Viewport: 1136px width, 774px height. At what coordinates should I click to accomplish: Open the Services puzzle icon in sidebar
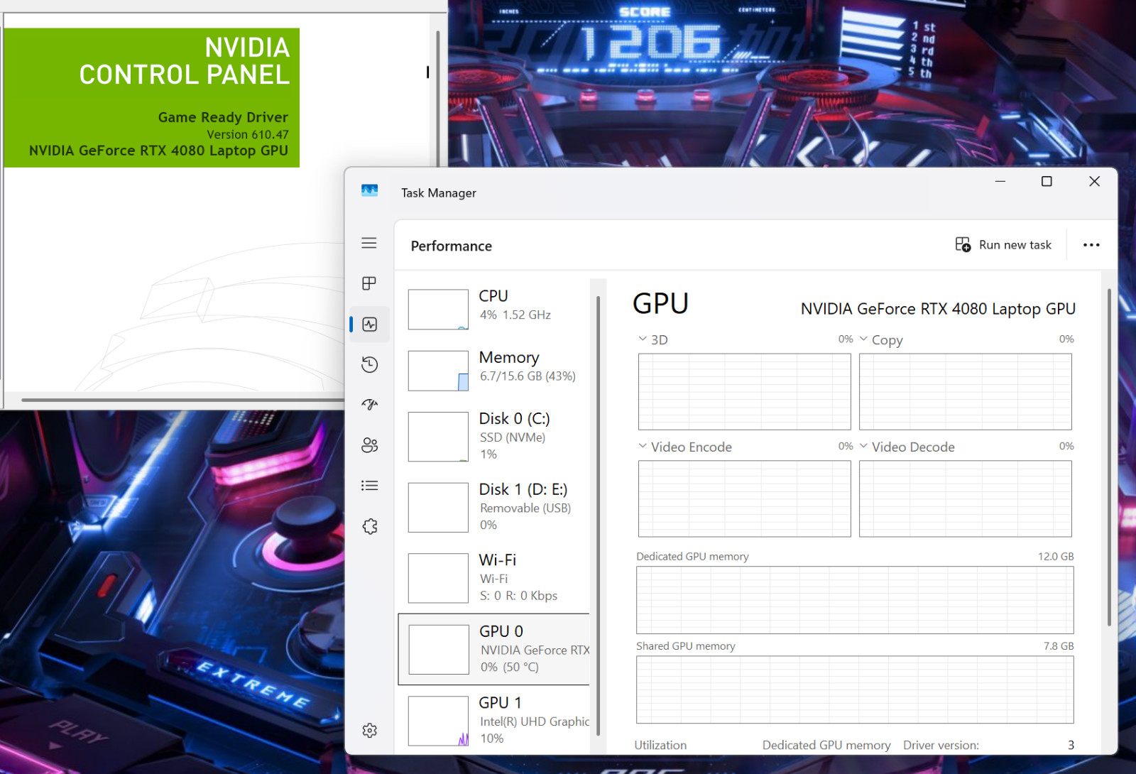369,526
